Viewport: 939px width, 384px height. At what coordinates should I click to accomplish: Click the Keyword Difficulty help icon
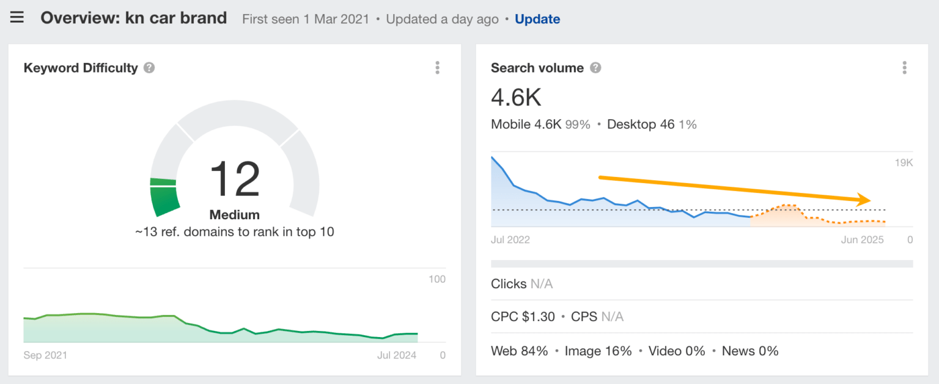pos(148,68)
